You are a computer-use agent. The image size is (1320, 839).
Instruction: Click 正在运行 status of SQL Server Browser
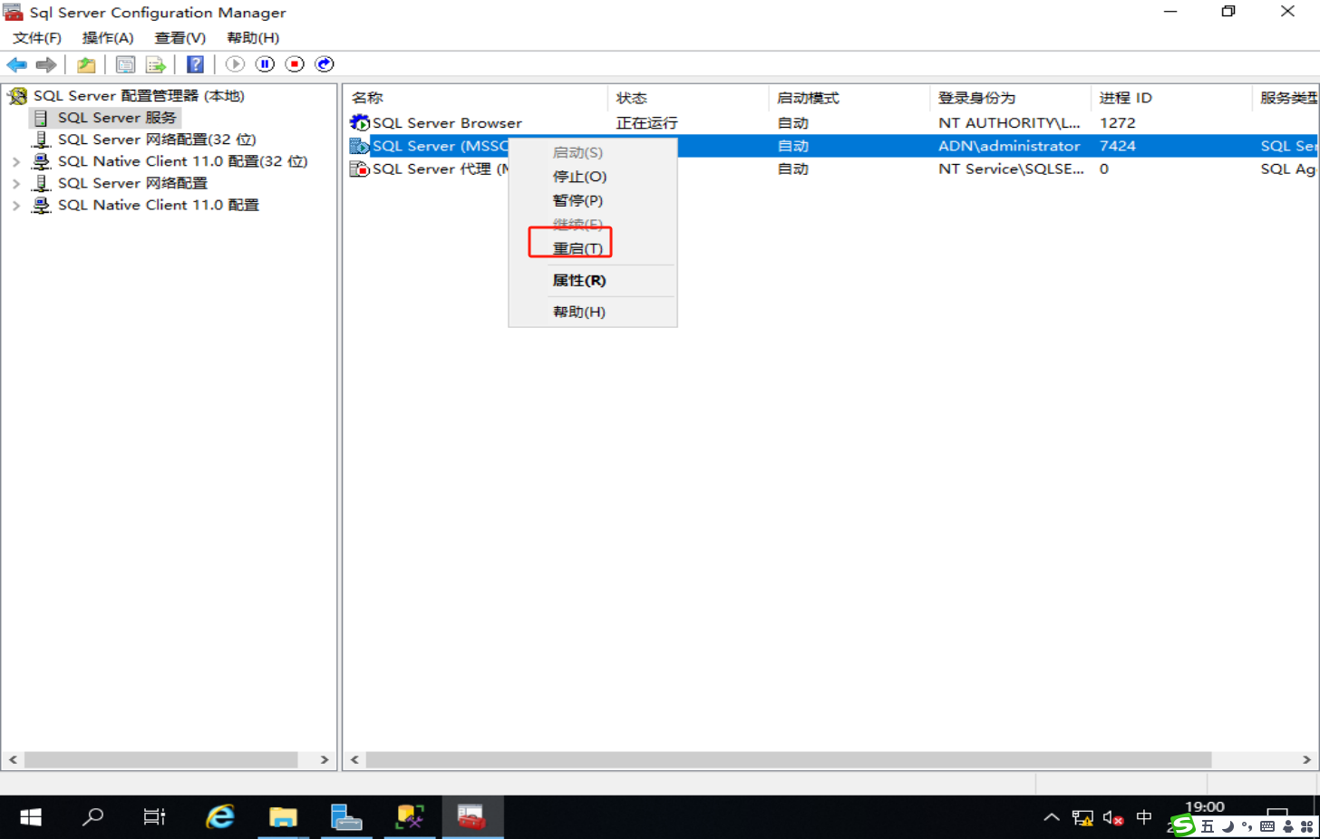point(646,123)
